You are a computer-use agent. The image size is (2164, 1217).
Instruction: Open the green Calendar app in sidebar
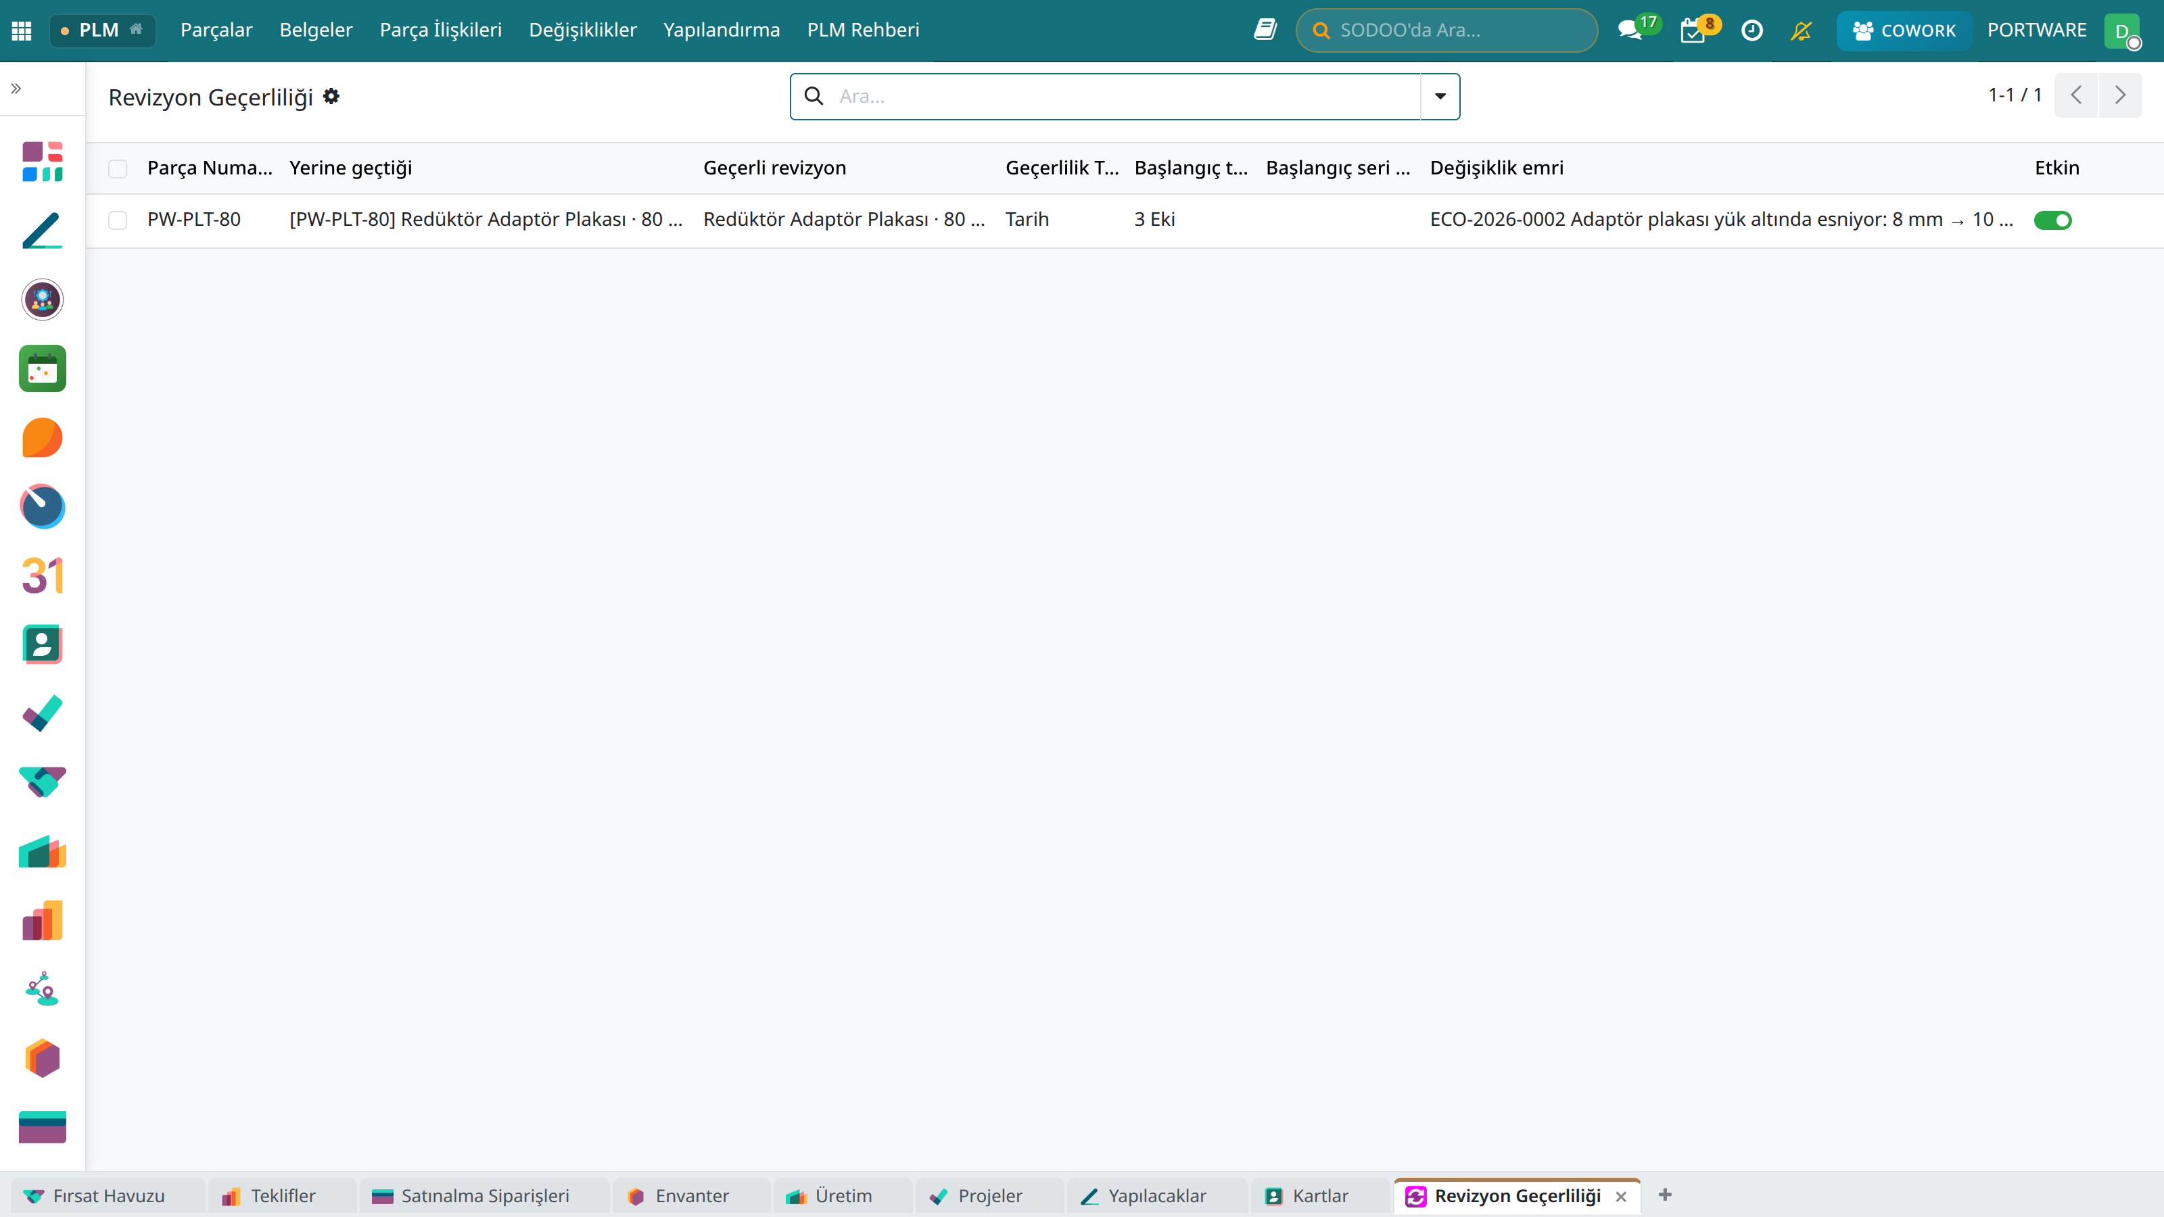42,368
